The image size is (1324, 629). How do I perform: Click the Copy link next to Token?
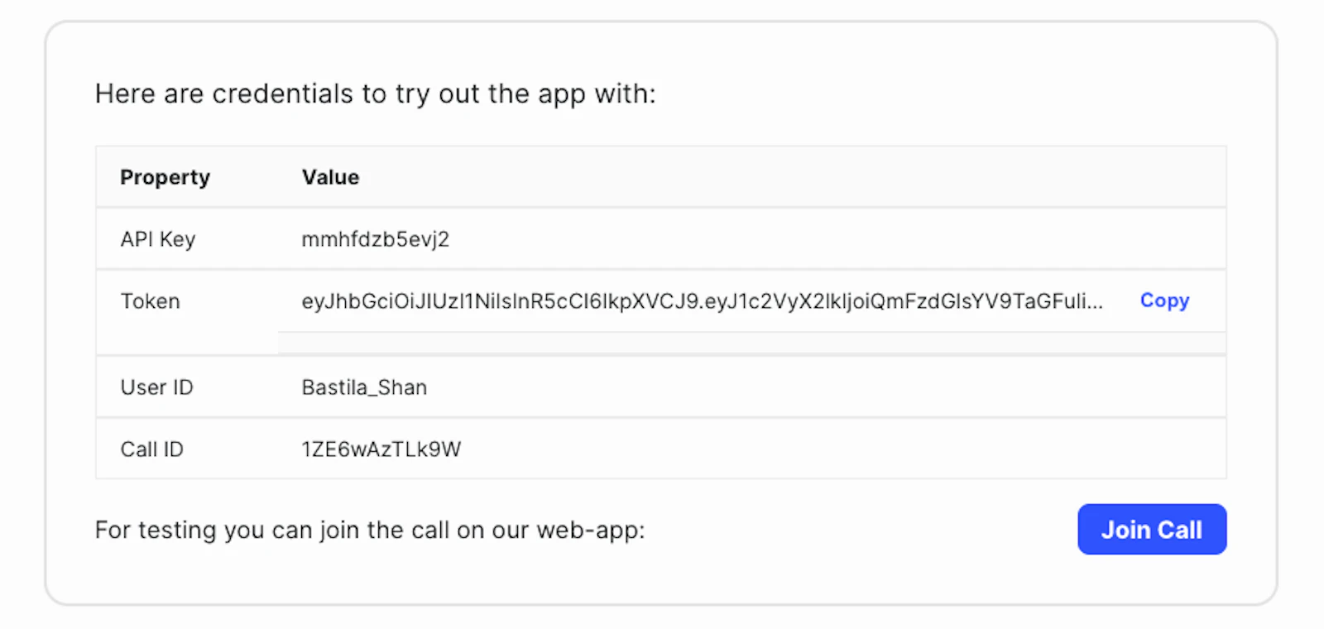tap(1163, 300)
